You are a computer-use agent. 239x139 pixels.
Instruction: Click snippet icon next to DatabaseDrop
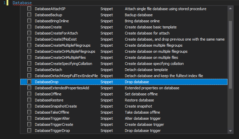pos(29,82)
